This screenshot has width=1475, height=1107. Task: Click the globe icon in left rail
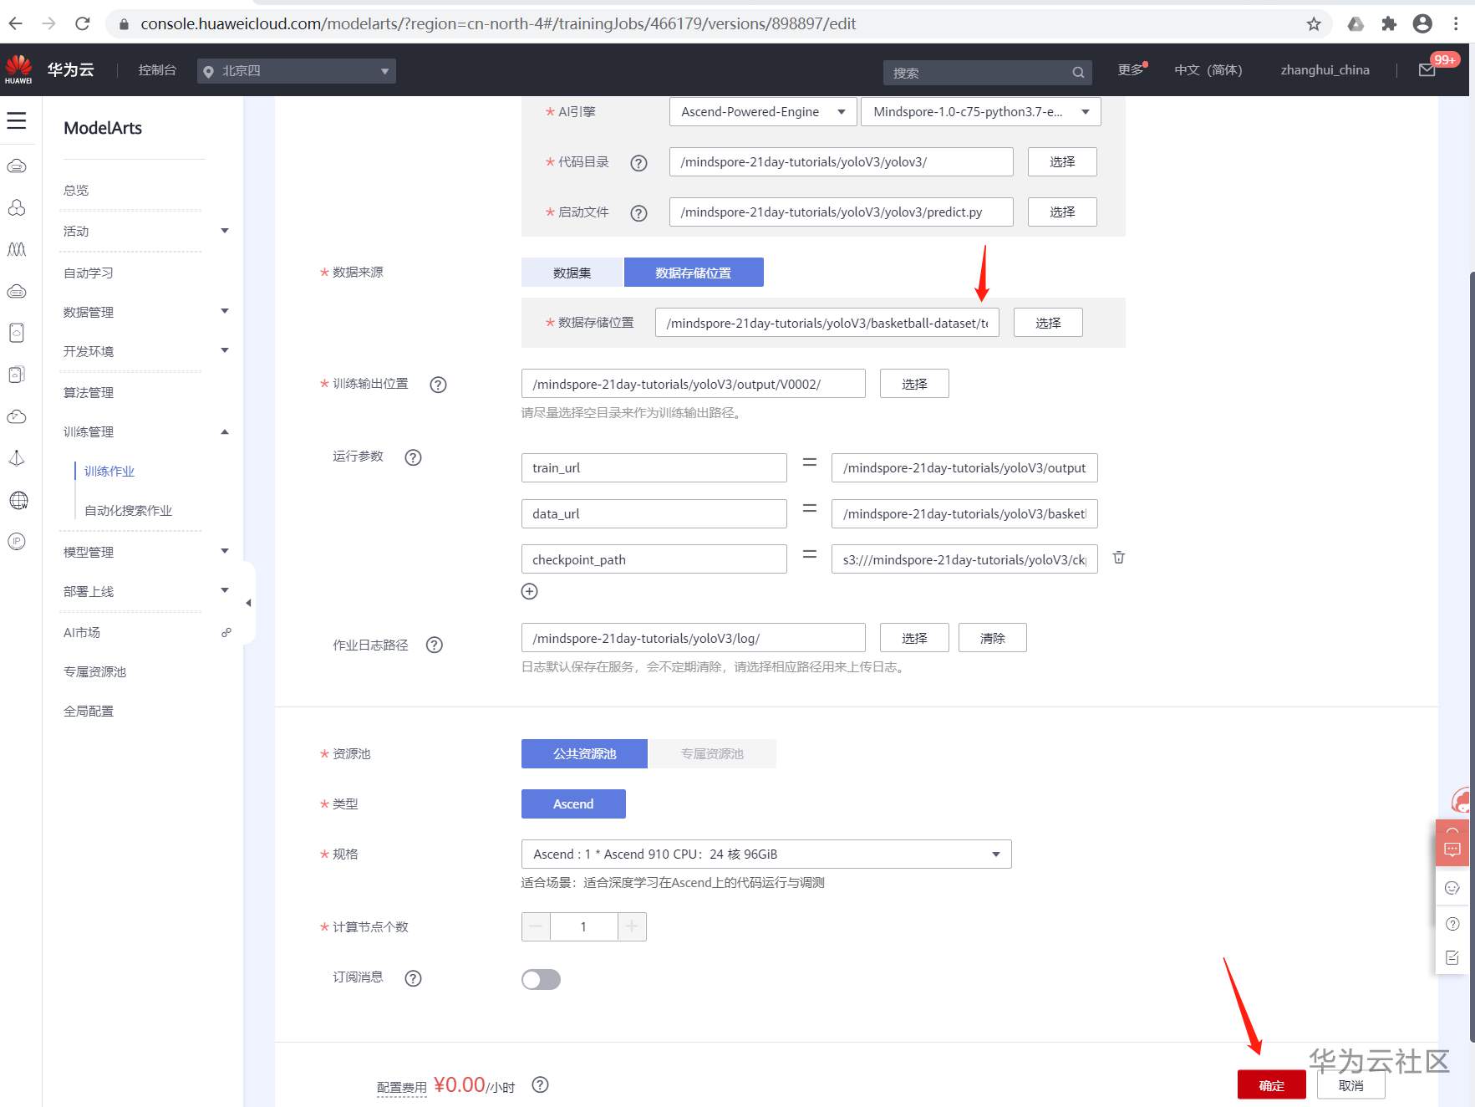(18, 500)
